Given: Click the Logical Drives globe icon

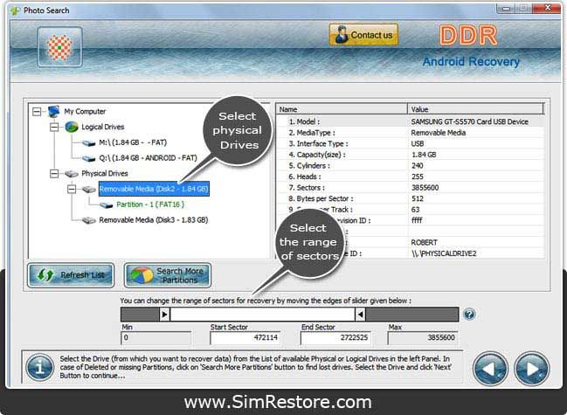Looking at the screenshot, I should [x=72, y=127].
